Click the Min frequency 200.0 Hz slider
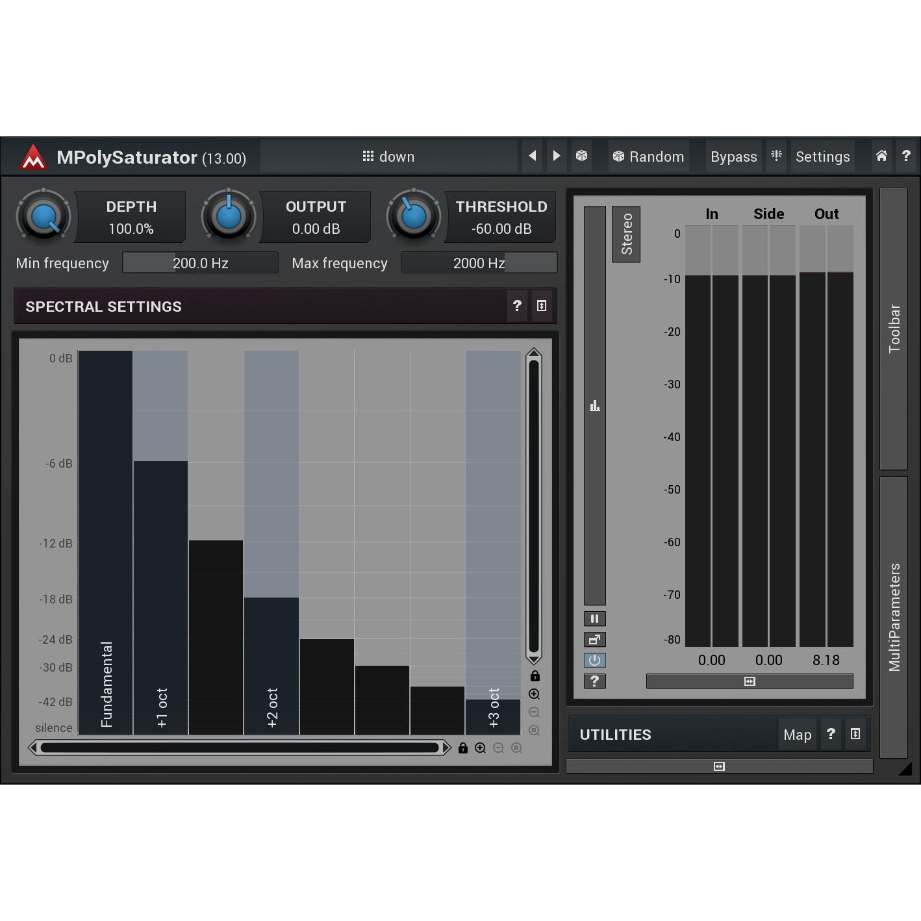921x921 pixels. tap(200, 263)
